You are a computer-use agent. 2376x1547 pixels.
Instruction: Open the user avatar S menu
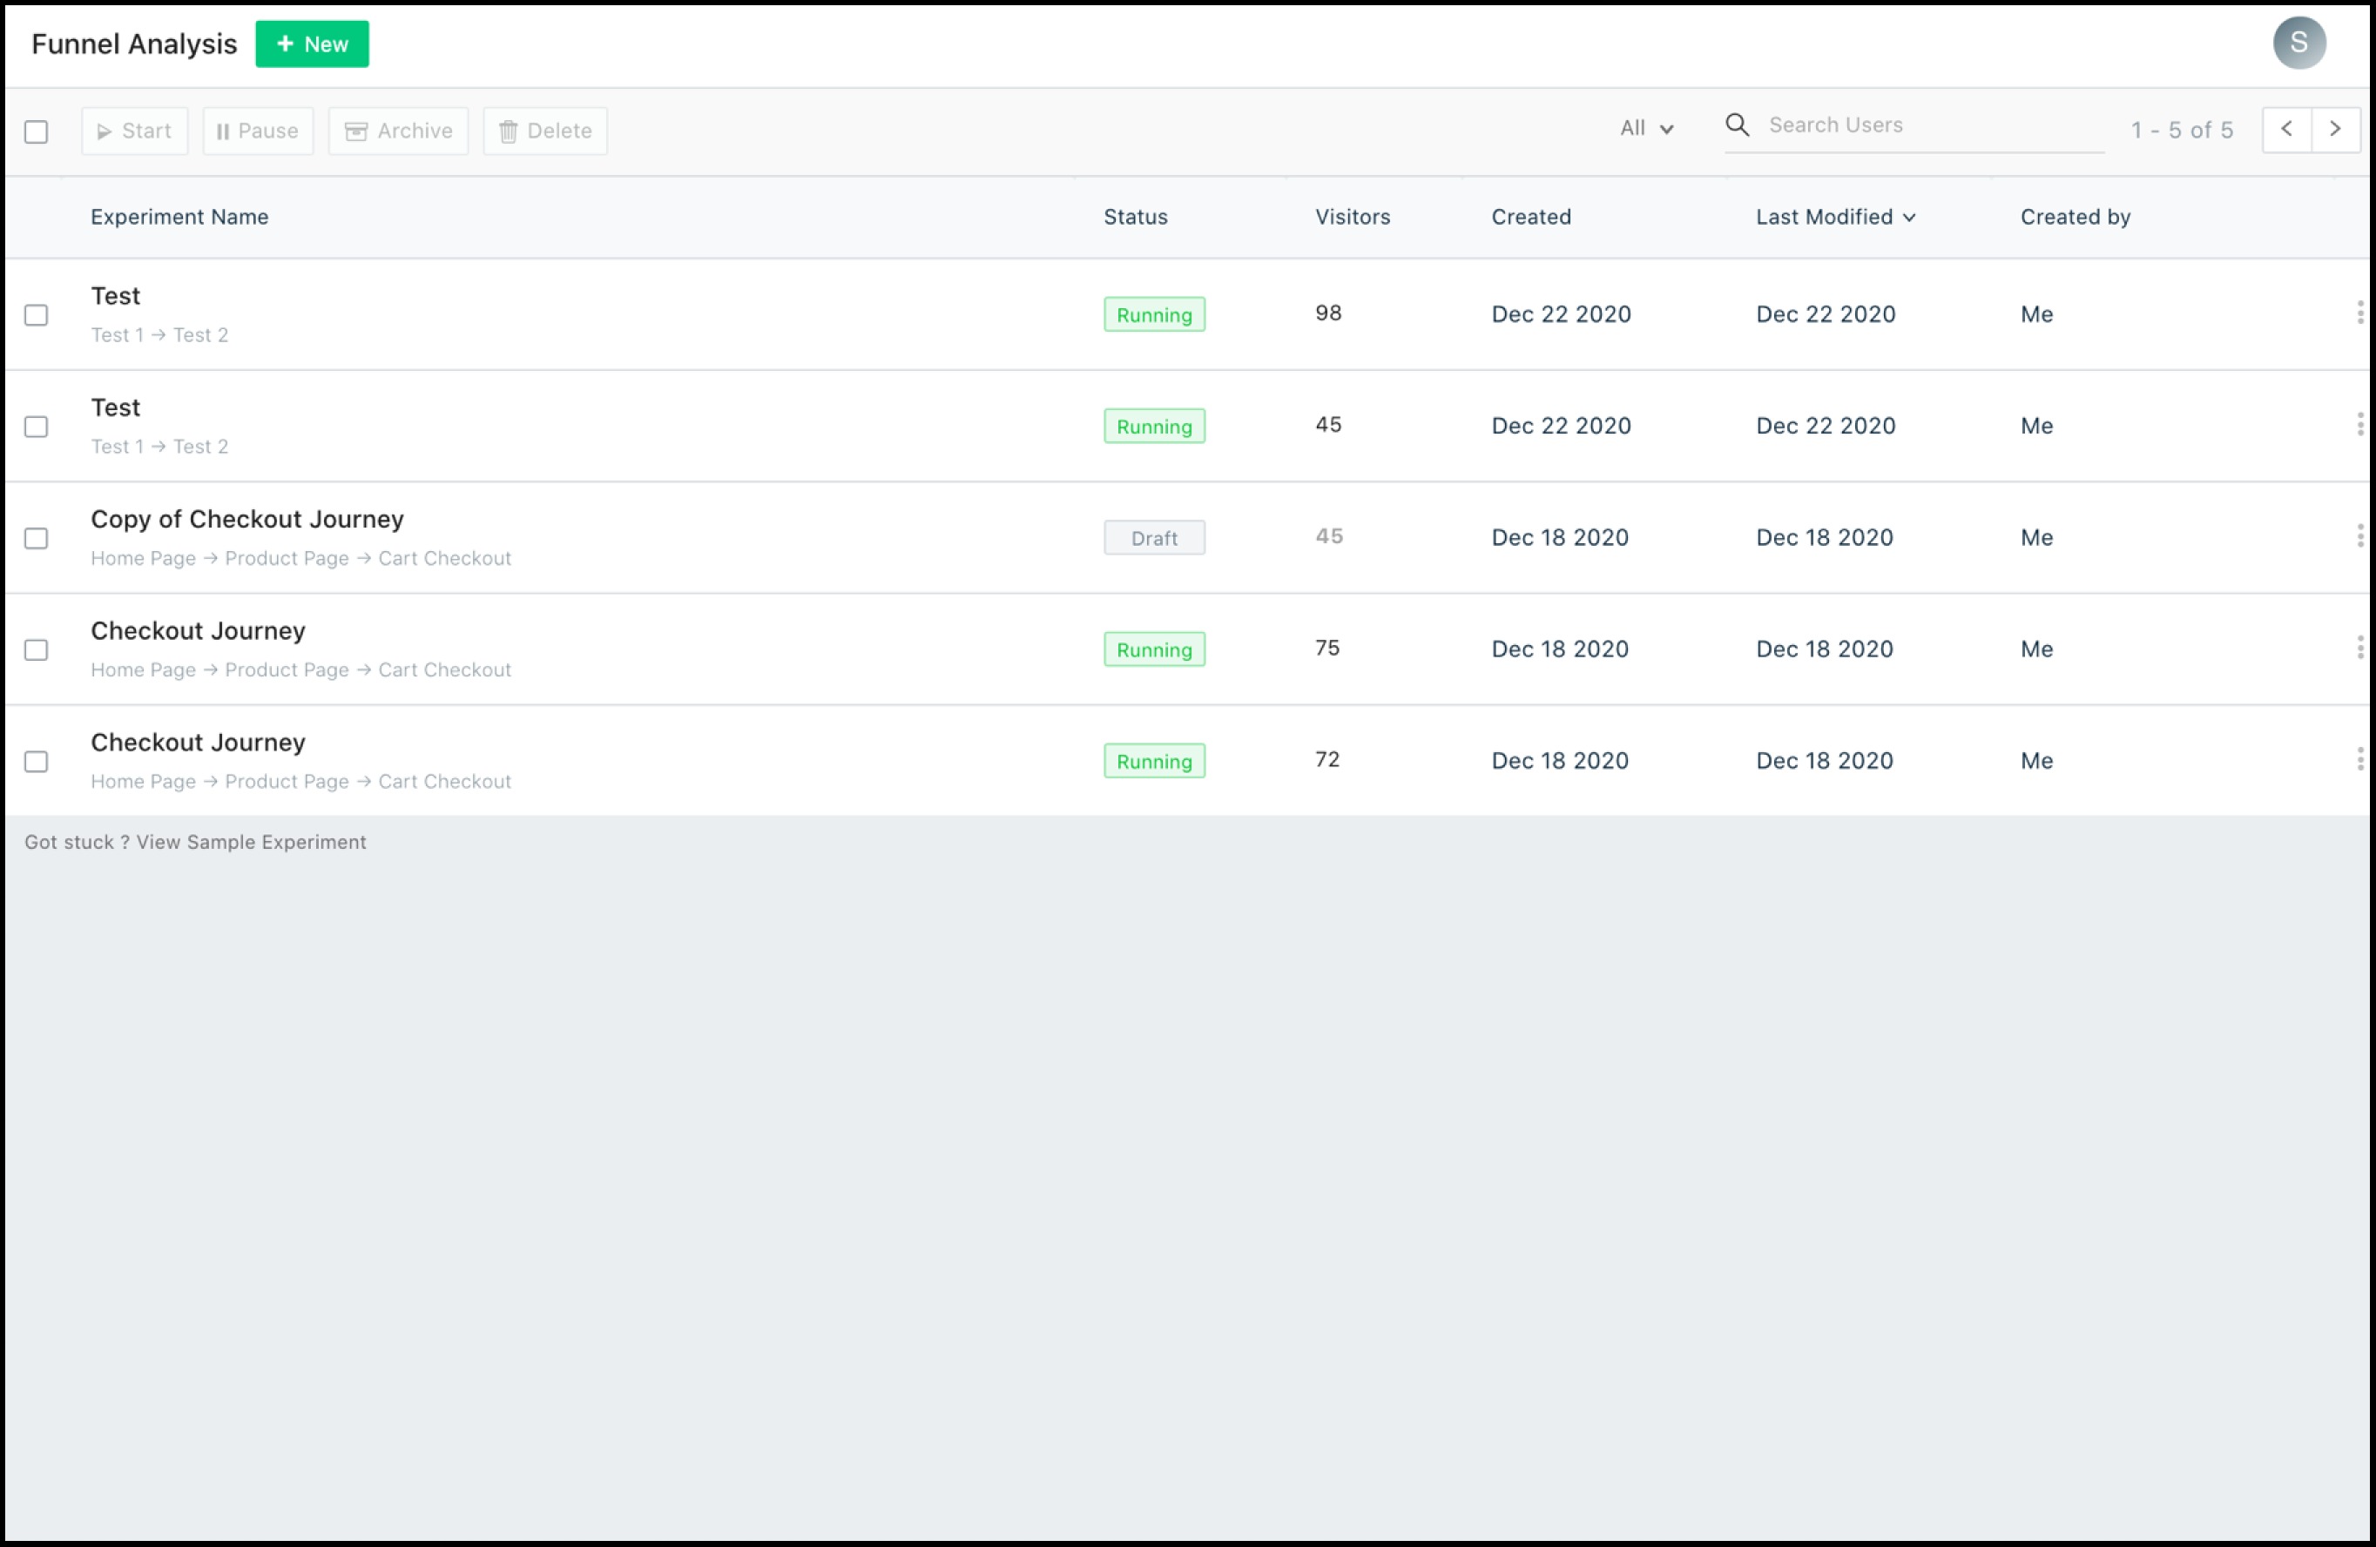[x=2298, y=43]
